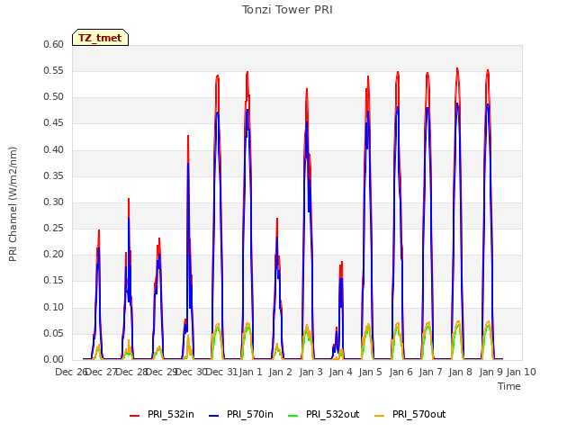
Task: Click the orange PRI_570out legend swatch
Action: point(379,416)
